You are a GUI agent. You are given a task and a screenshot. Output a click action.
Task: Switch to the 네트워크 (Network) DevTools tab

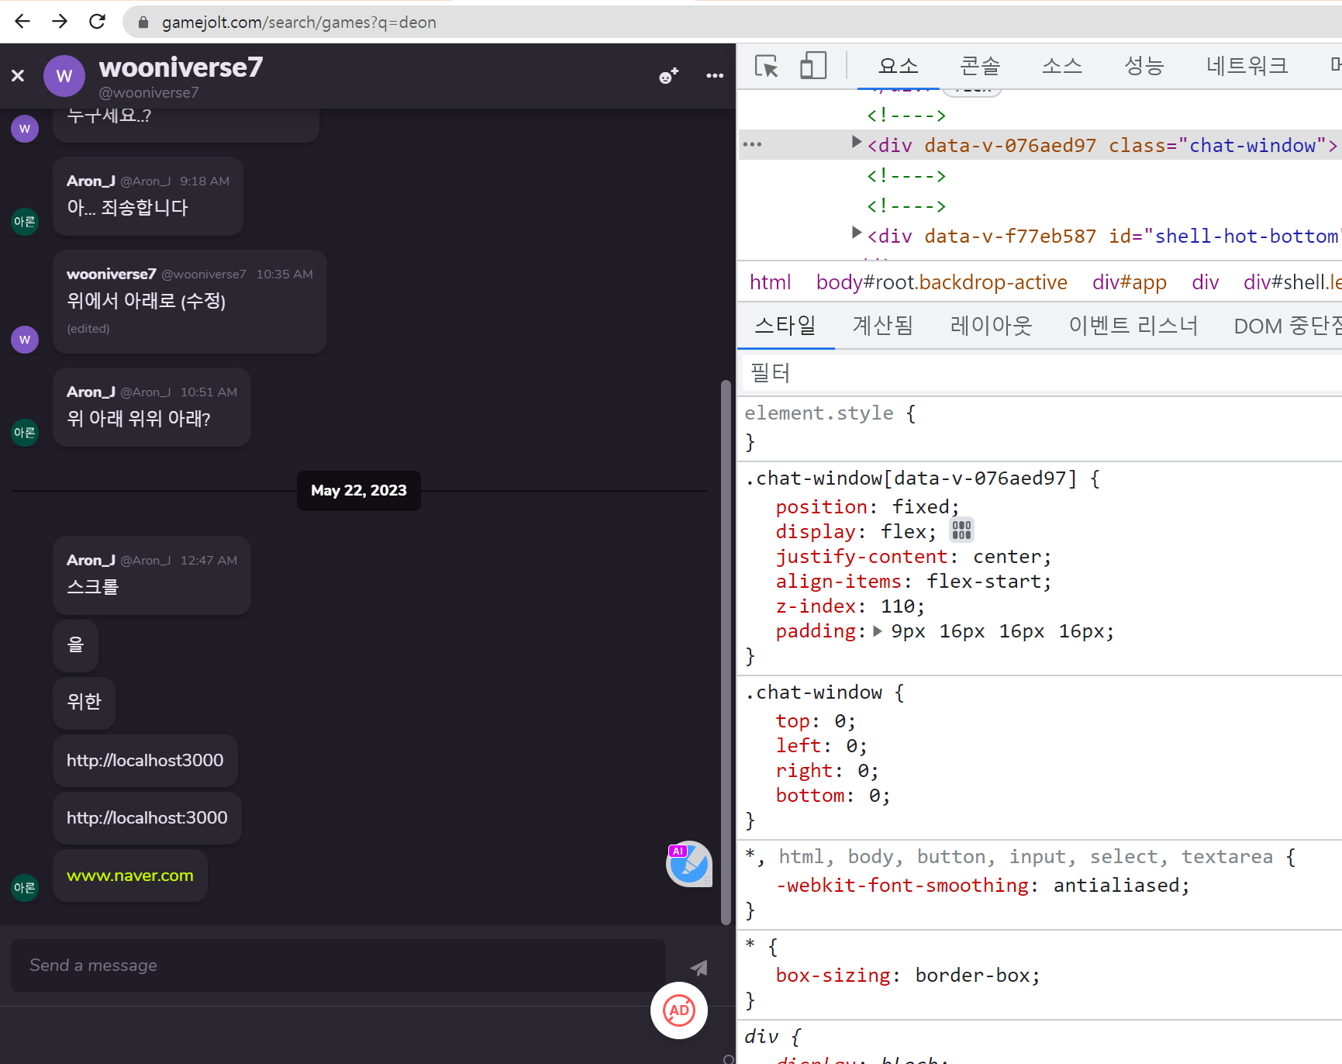pos(1247,66)
